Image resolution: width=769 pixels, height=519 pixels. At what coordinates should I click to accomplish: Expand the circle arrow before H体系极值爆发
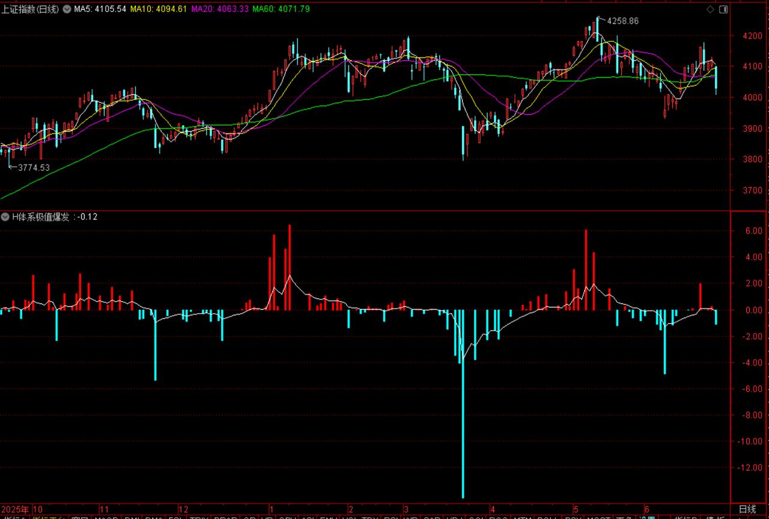click(x=5, y=217)
